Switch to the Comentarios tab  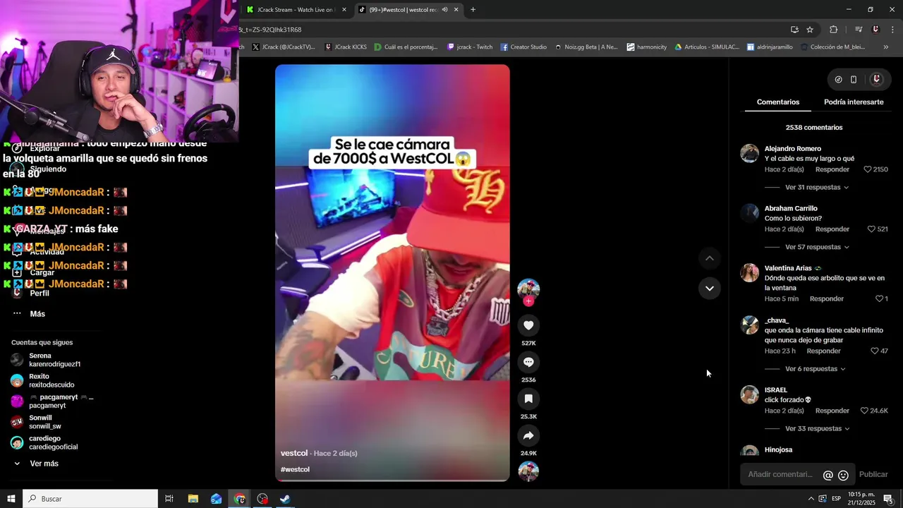(x=778, y=102)
